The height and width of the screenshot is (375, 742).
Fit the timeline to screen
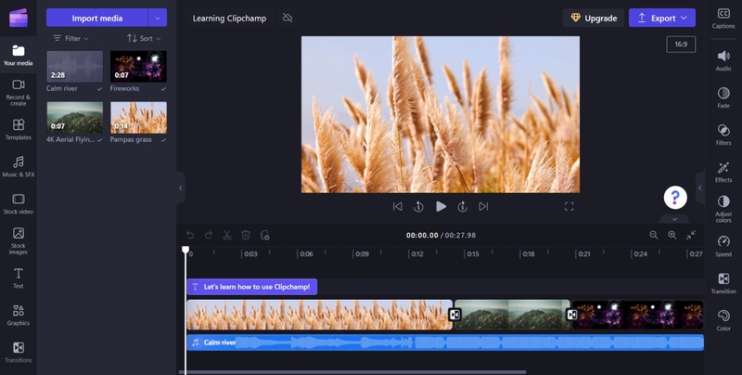(x=691, y=235)
